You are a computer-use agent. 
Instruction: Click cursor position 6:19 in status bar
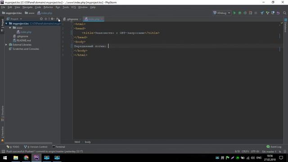pos(237,152)
